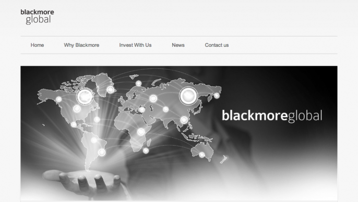Click the large glowing node over Canada

point(85,97)
